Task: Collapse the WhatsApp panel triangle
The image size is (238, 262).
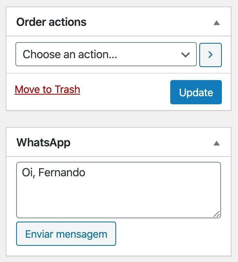Action: (x=217, y=143)
